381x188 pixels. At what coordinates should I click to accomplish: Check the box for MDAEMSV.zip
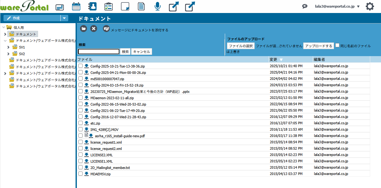click(81, 174)
